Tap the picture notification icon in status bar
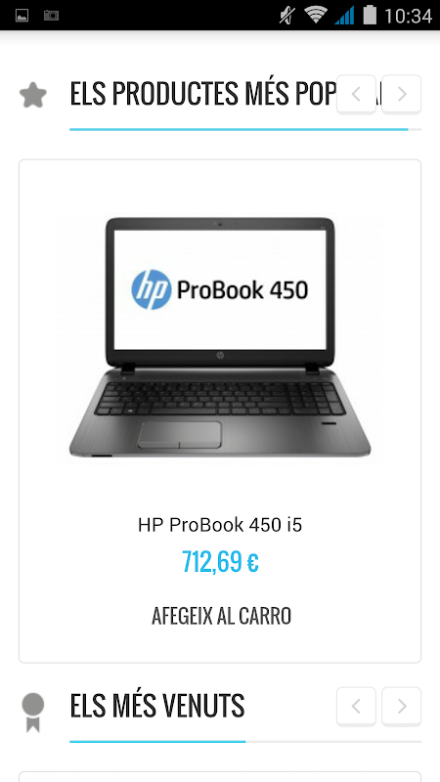440x782 pixels. (22, 16)
